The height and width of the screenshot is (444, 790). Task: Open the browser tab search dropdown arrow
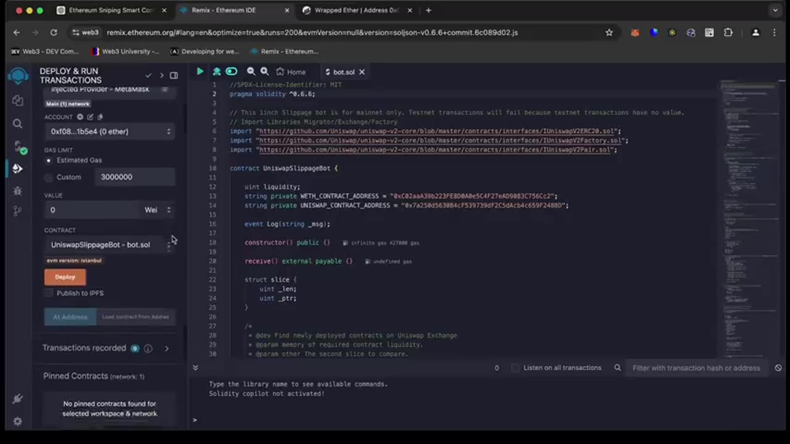775,10
